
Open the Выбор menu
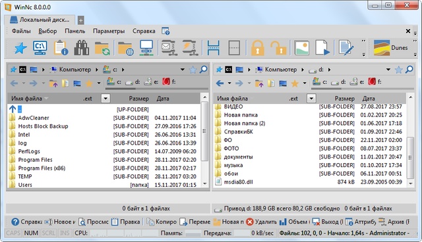pos(47,31)
